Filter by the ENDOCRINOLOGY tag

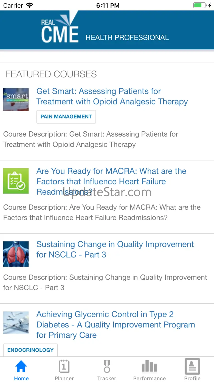30,350
